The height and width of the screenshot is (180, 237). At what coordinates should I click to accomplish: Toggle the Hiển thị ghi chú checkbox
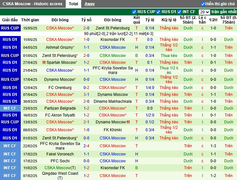(x=203, y=4)
